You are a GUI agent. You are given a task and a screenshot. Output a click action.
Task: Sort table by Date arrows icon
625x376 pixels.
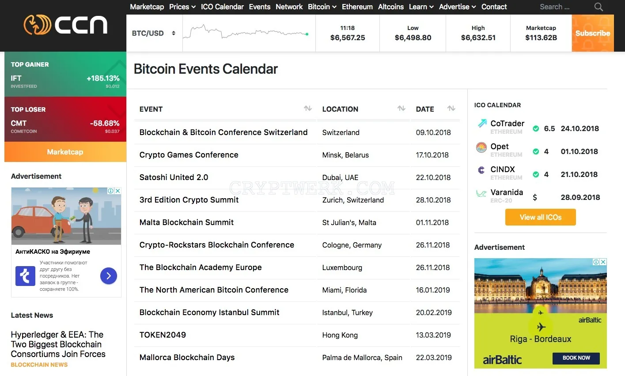point(451,109)
